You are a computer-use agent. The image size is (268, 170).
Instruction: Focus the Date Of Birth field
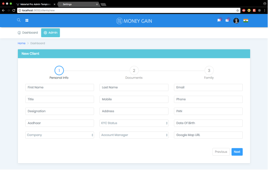pos(208,123)
